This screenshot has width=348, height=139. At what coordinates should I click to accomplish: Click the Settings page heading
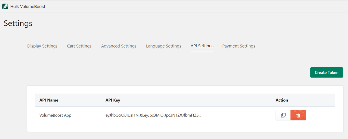point(18,23)
